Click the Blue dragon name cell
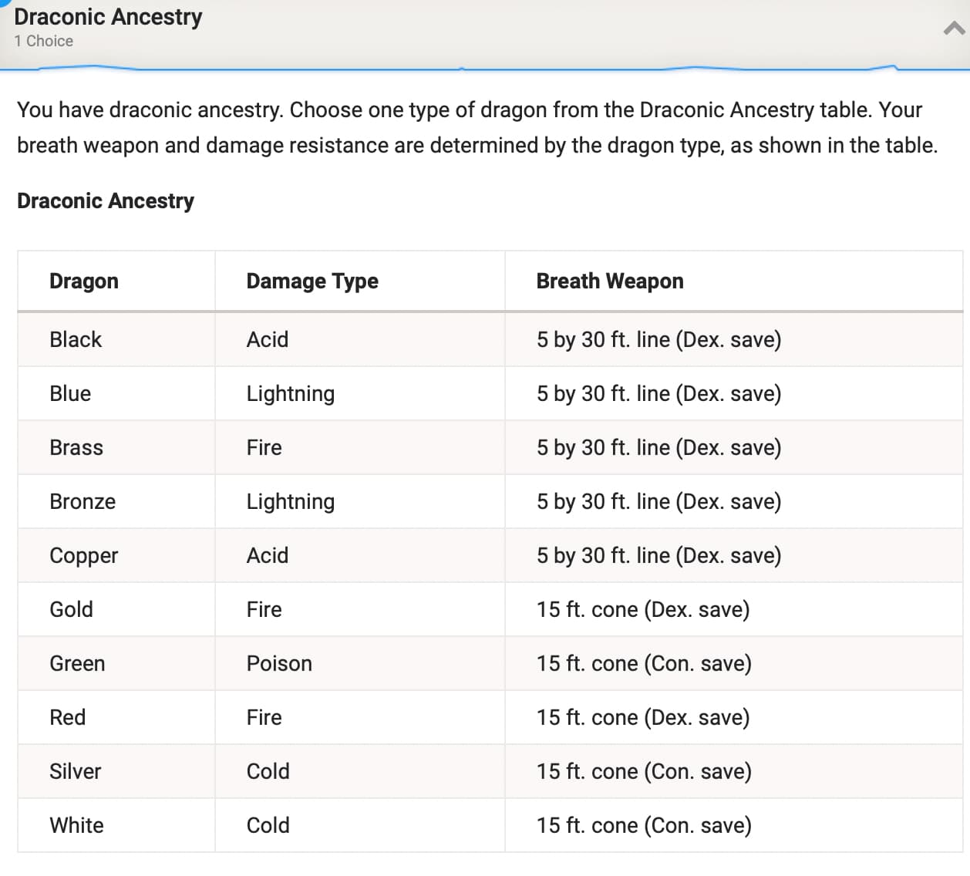Screen dimensions: 970x876 116,393
